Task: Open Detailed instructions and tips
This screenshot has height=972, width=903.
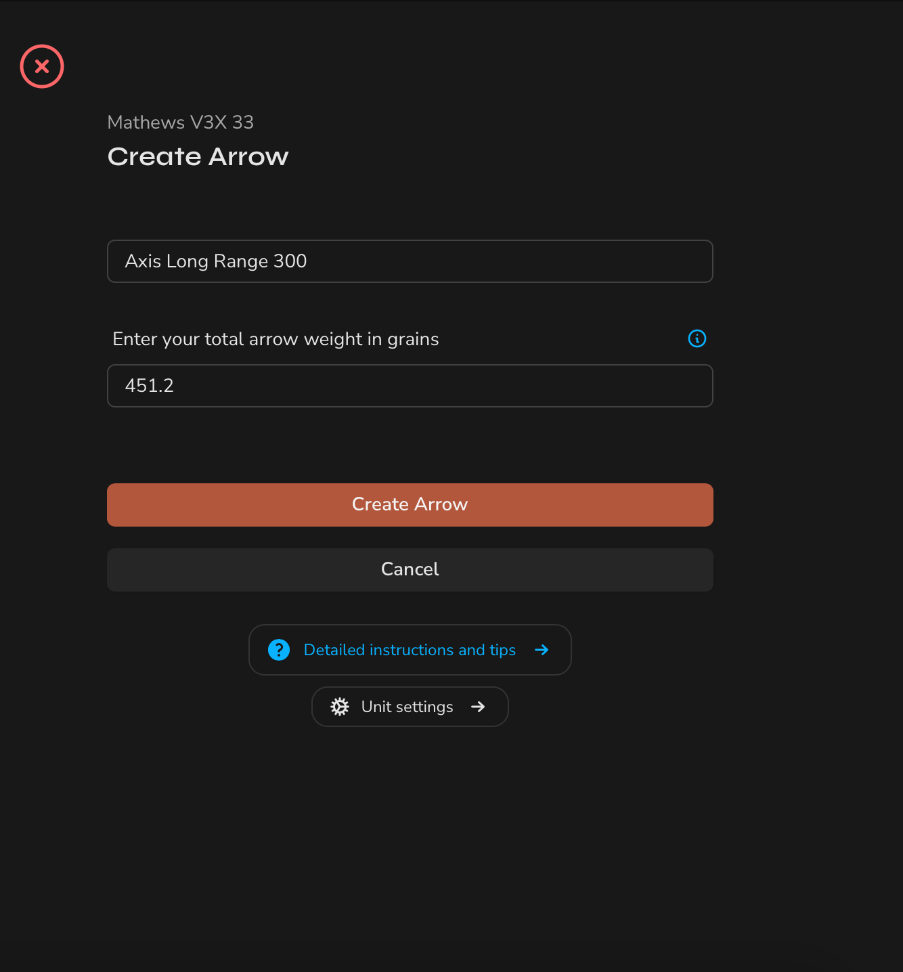Action: click(410, 650)
